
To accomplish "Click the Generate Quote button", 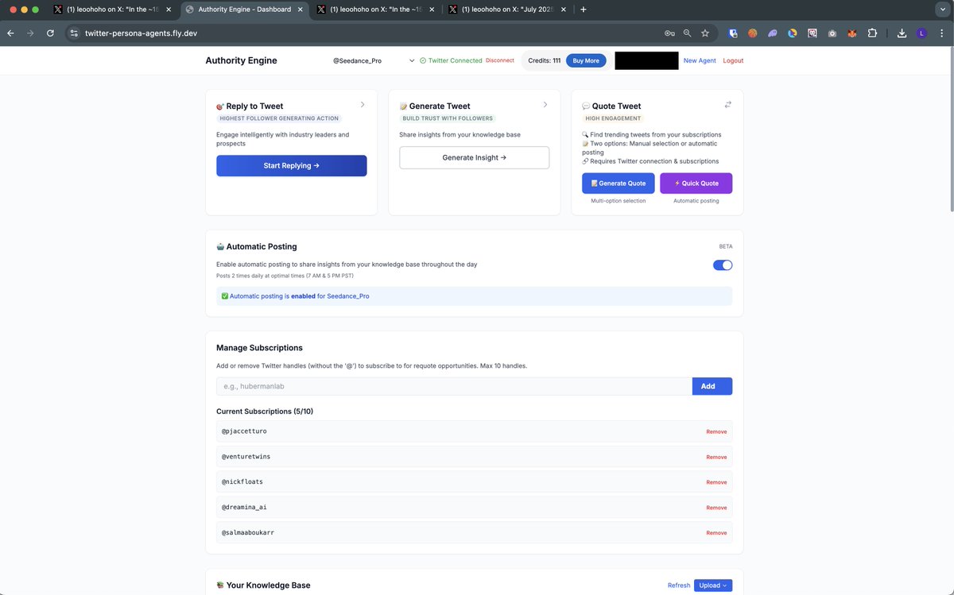I will click(619, 184).
